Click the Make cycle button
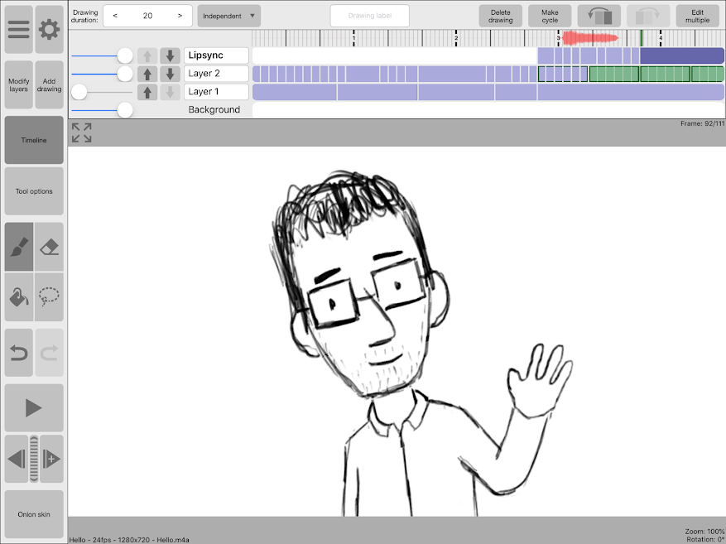Screen dimensions: 726x544 point(550,15)
